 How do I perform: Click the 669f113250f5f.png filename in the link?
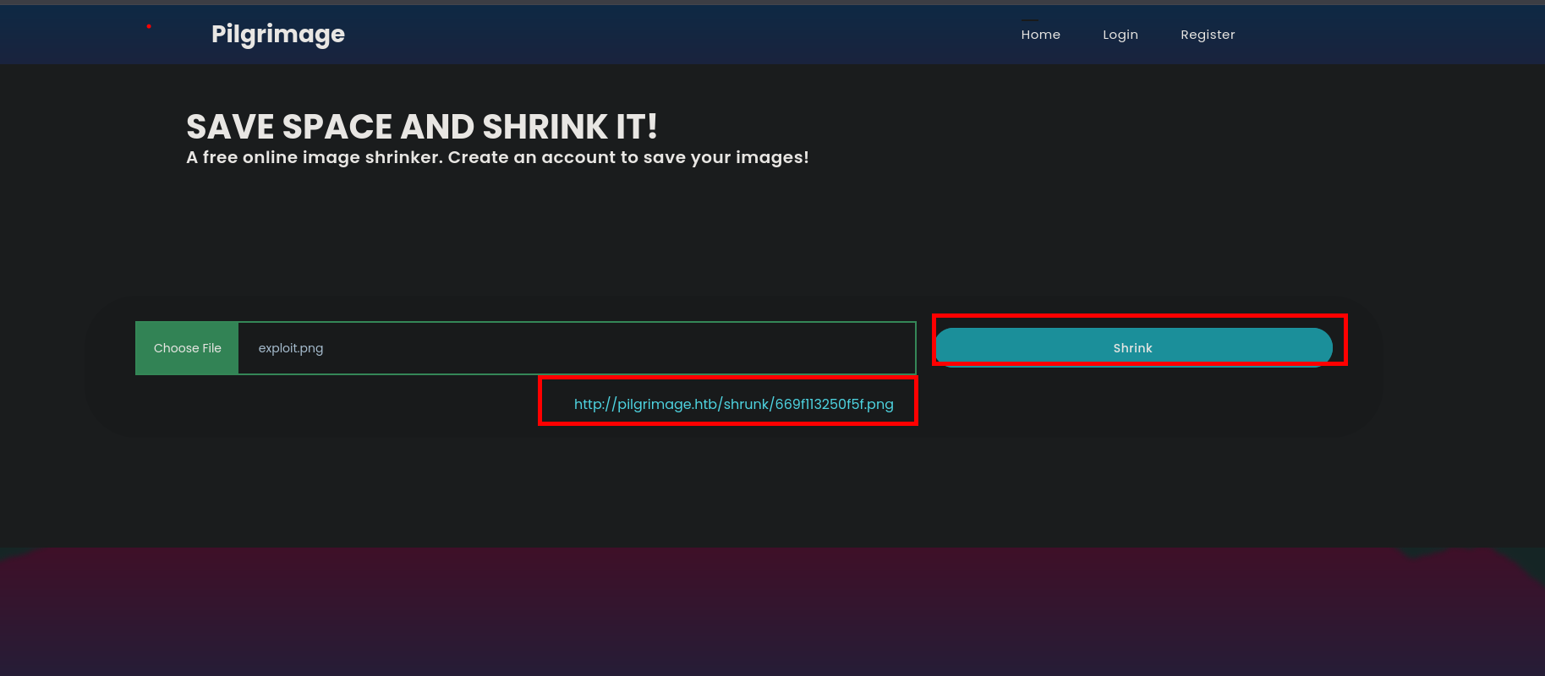pyautogui.click(x=833, y=404)
